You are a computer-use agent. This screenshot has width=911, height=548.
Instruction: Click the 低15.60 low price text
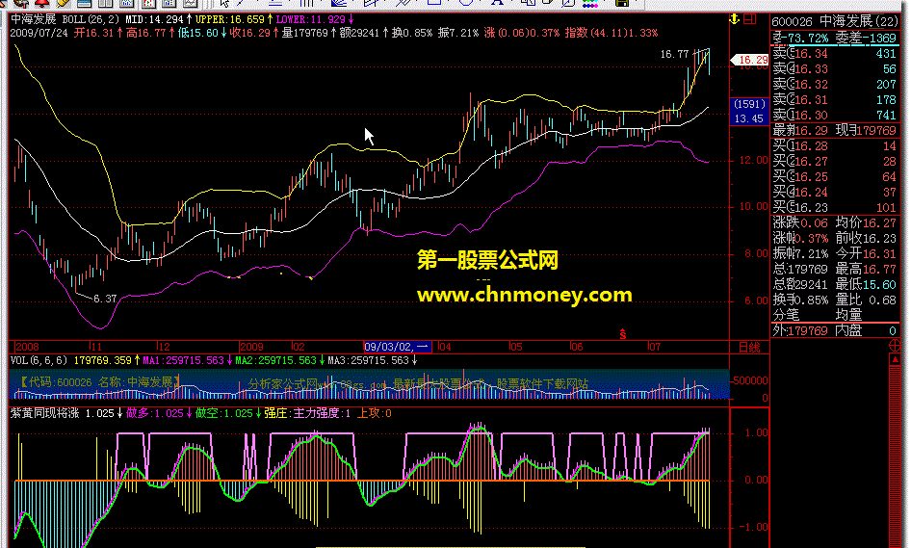tap(197, 33)
